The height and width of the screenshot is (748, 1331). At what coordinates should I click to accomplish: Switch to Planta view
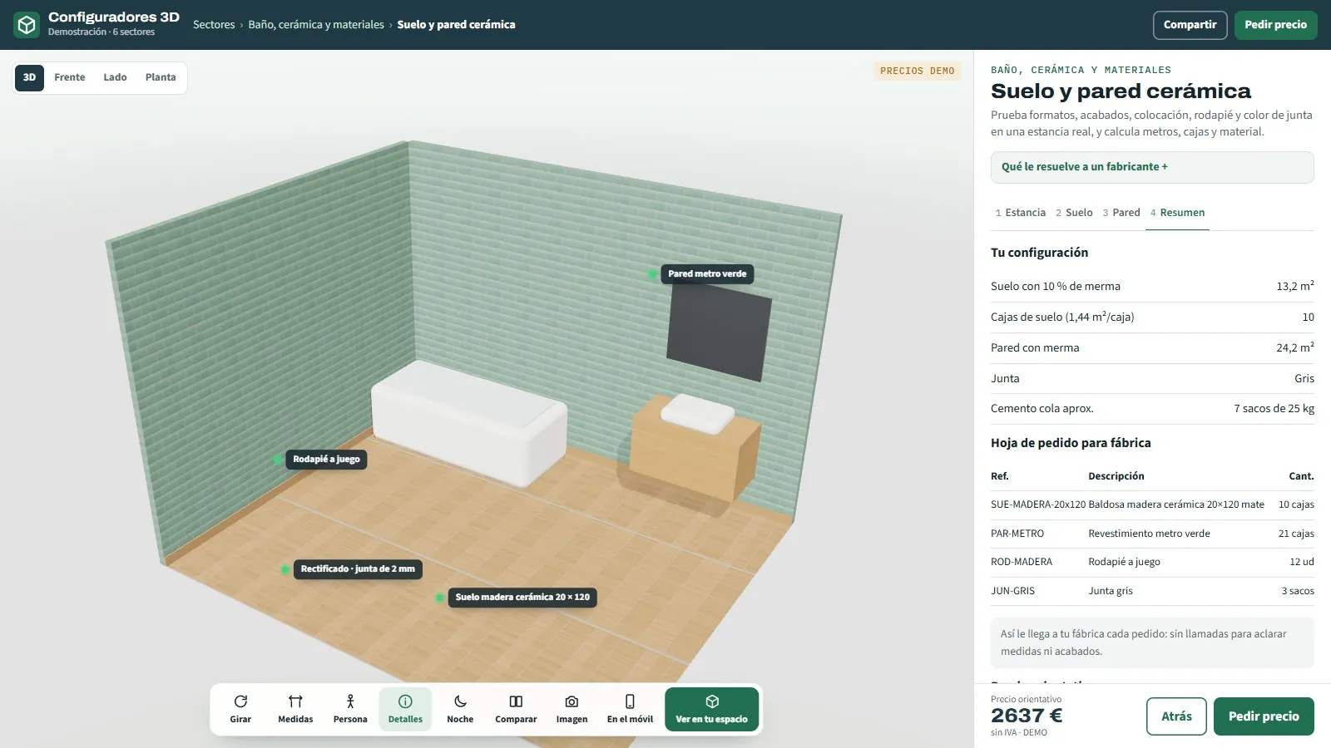pyautogui.click(x=161, y=77)
